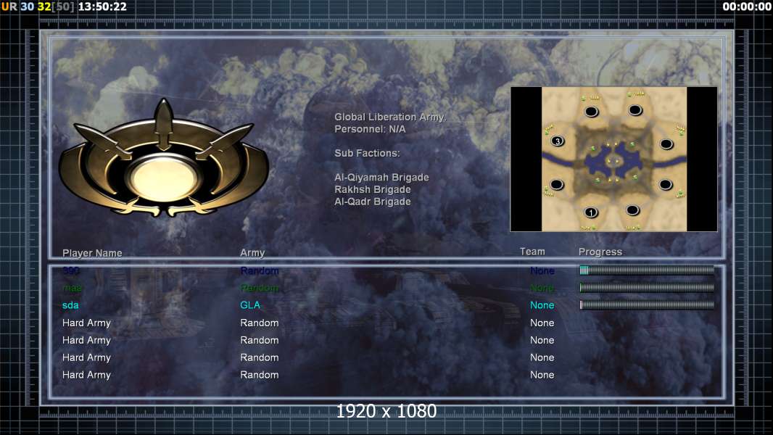Click the blue 30 counter in the overlay

27,7
